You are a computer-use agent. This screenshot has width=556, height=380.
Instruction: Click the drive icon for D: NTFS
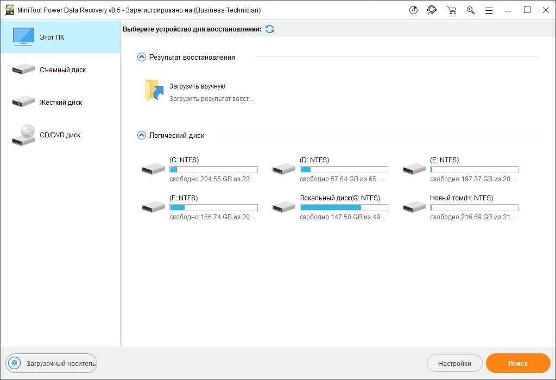(x=283, y=169)
